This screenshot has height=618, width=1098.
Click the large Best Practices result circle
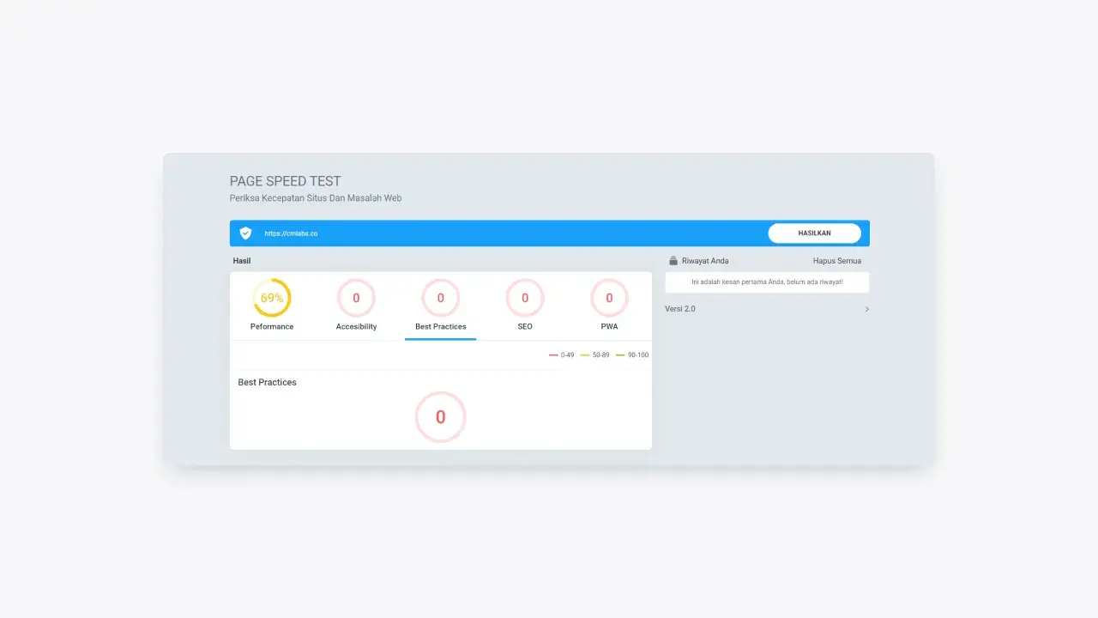coord(441,417)
